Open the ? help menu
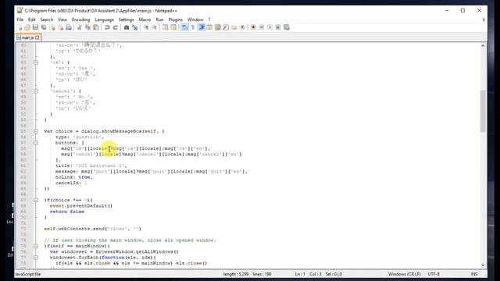 pos(209,20)
